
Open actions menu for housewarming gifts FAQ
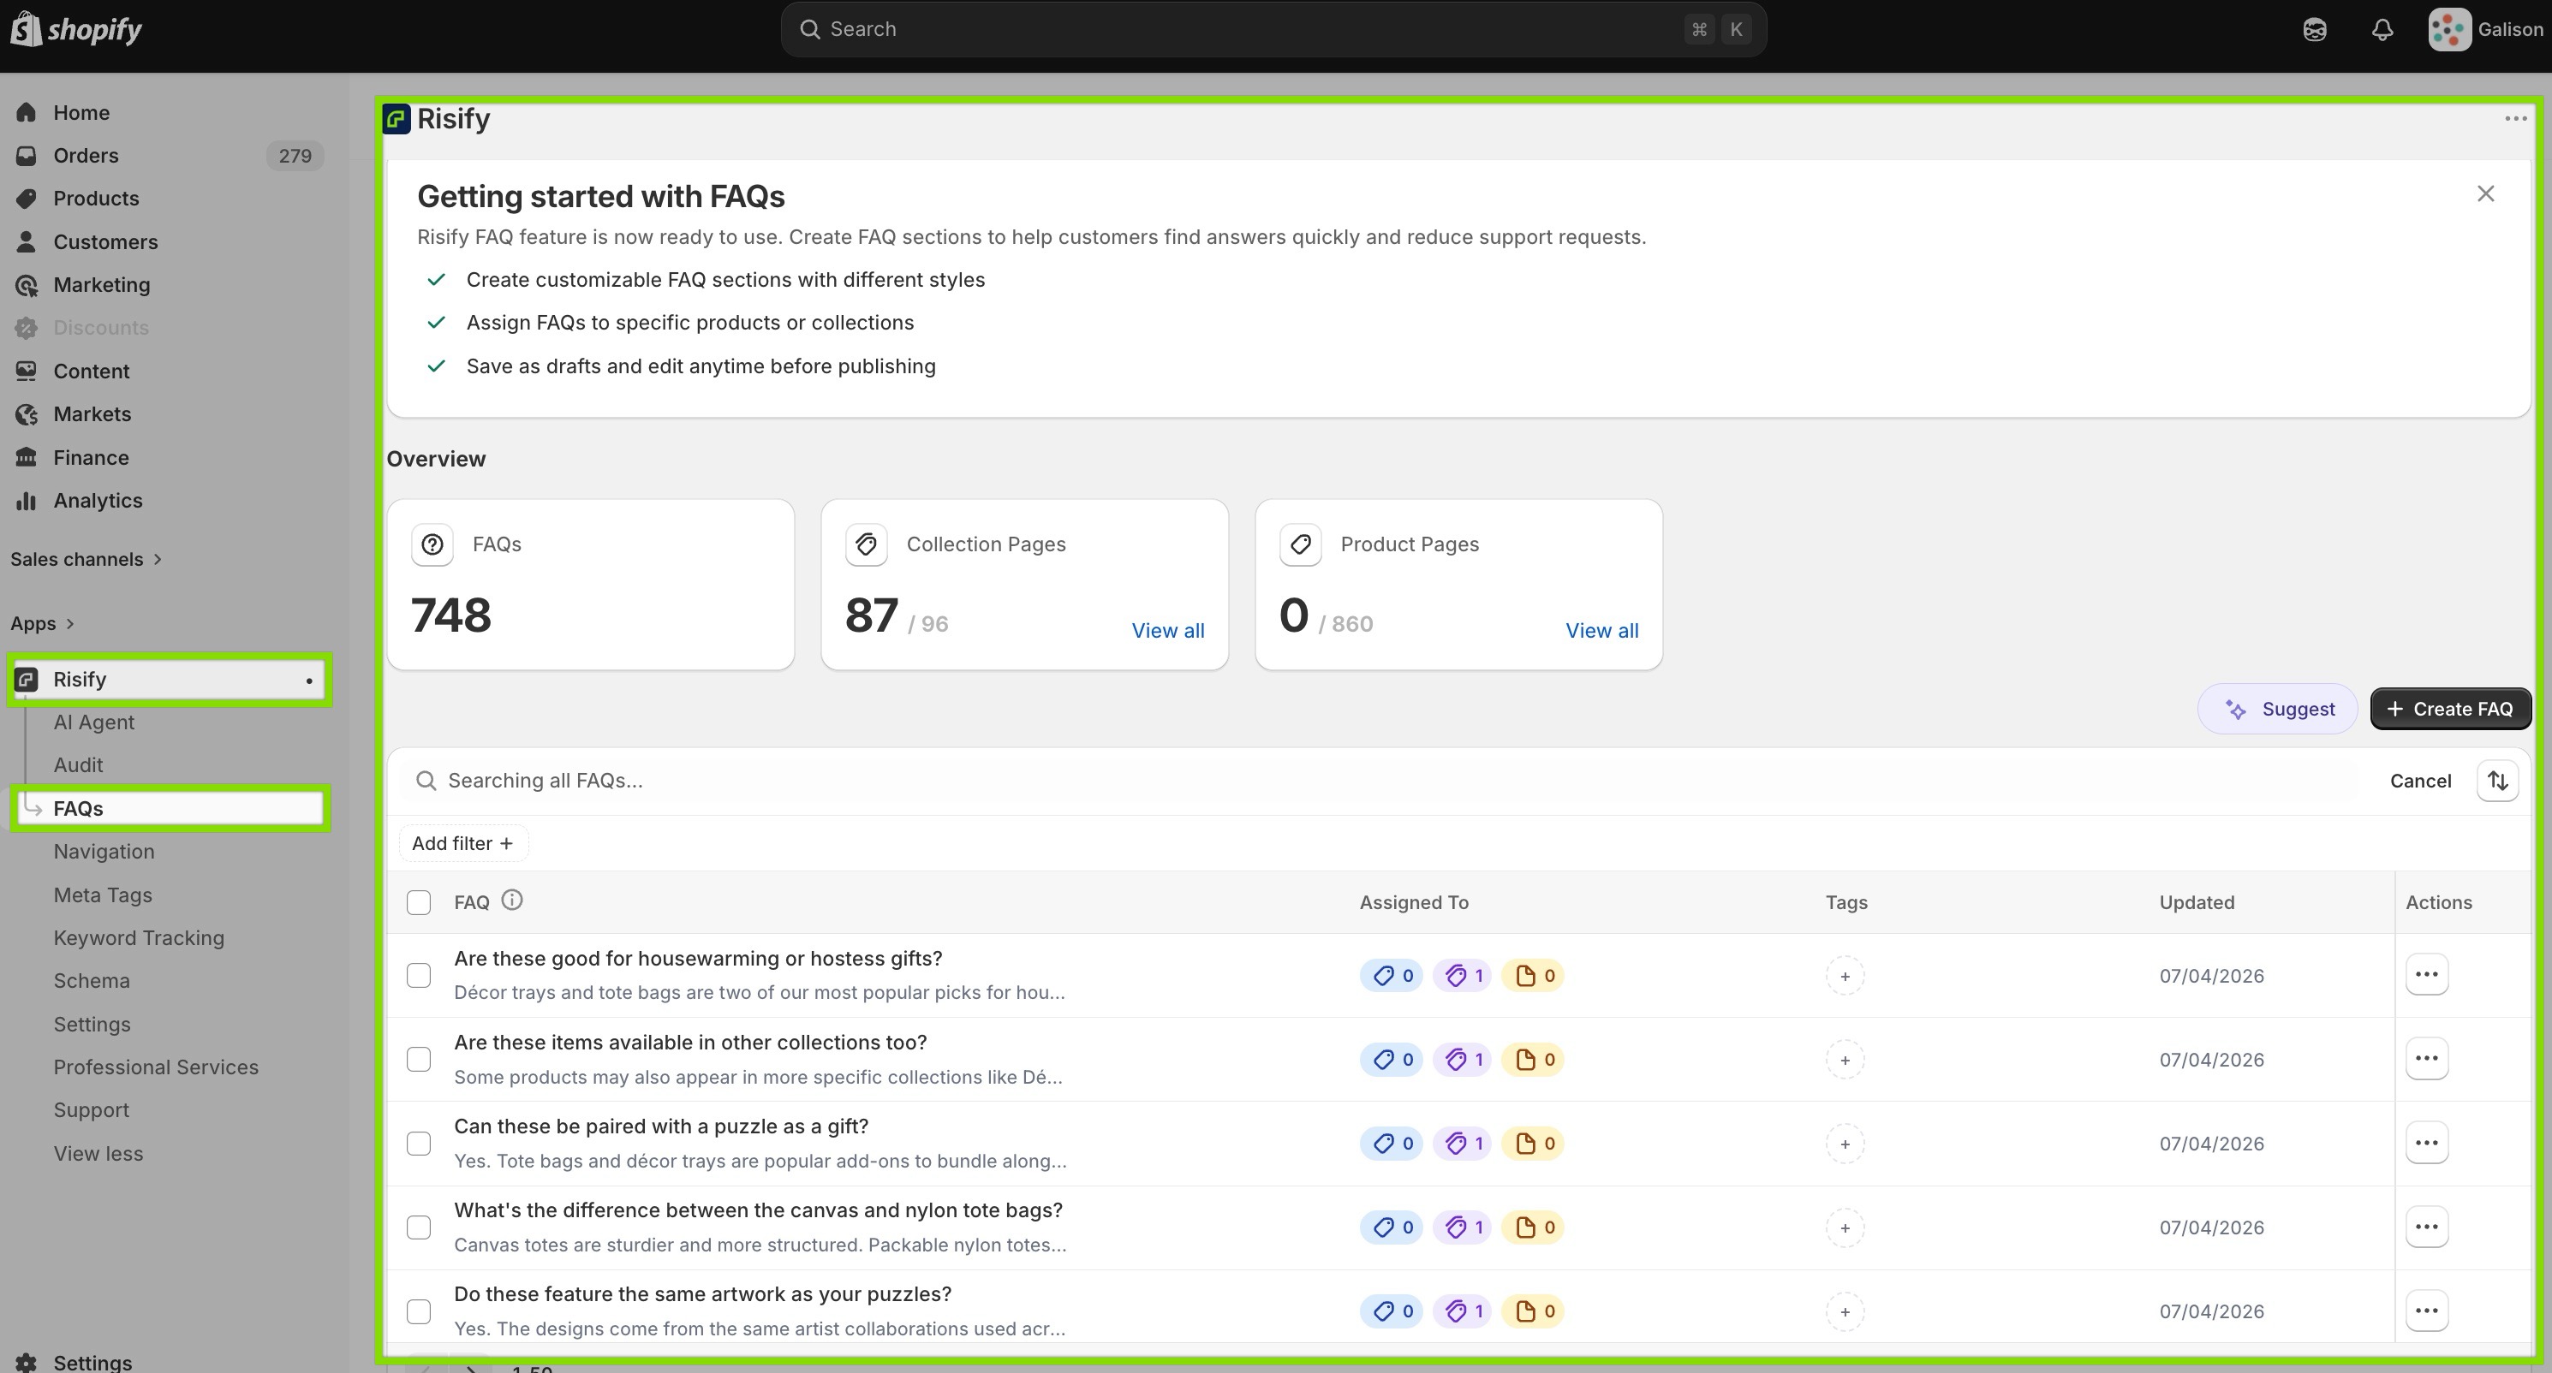pyautogui.click(x=2426, y=975)
